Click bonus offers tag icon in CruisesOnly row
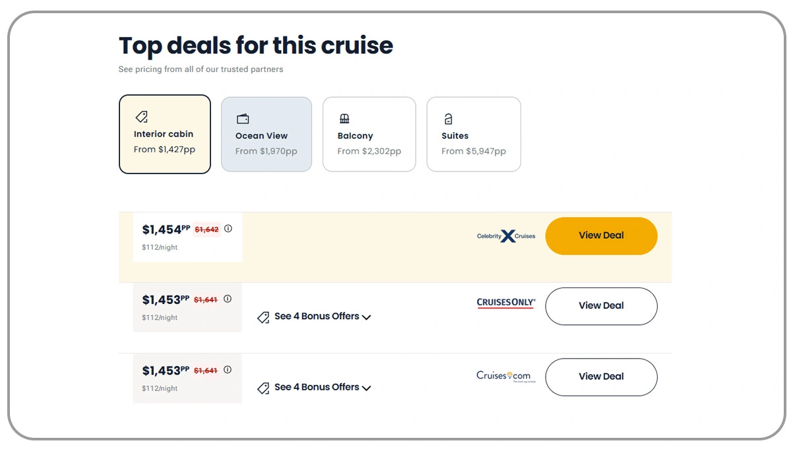 (263, 317)
